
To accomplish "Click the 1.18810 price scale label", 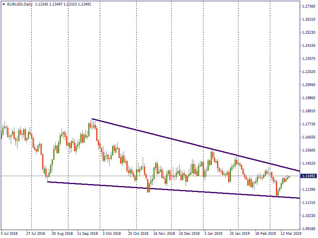I will (308, 111).
